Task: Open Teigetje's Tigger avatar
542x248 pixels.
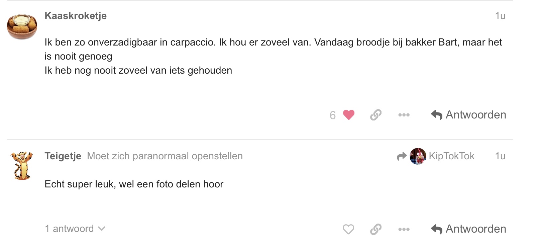Action: [x=22, y=166]
